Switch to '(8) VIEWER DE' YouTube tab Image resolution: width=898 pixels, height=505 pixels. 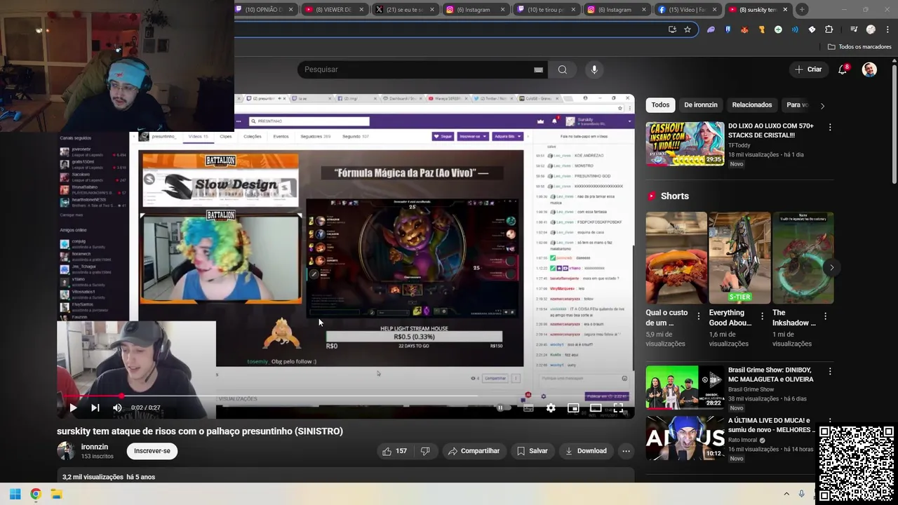click(x=334, y=9)
